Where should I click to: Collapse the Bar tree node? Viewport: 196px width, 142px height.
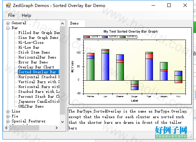tap(8, 28)
